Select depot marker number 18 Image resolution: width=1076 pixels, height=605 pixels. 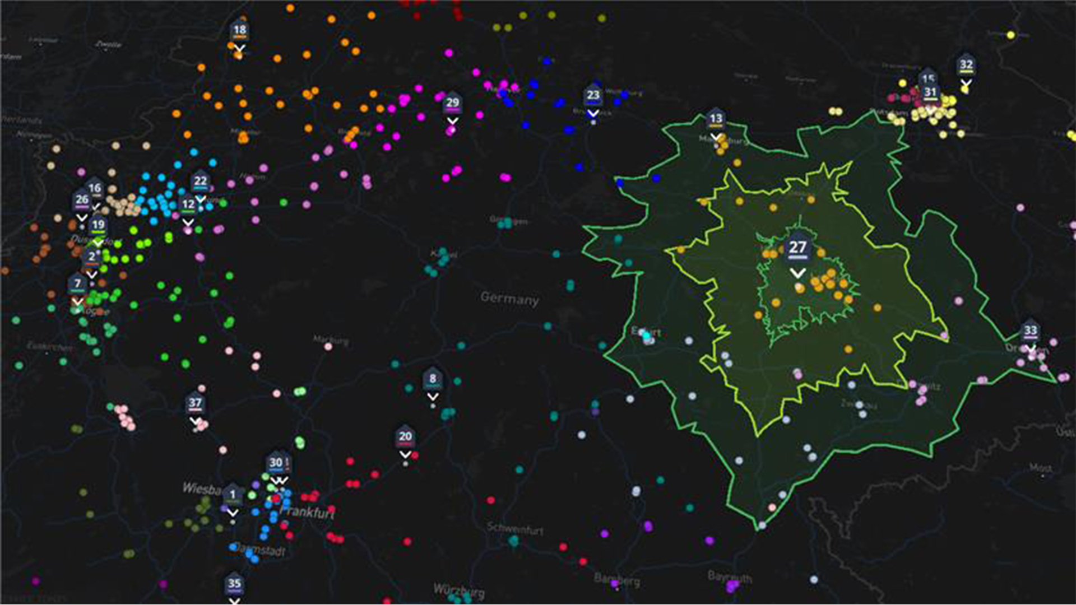[239, 30]
